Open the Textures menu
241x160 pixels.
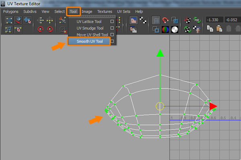(105, 12)
